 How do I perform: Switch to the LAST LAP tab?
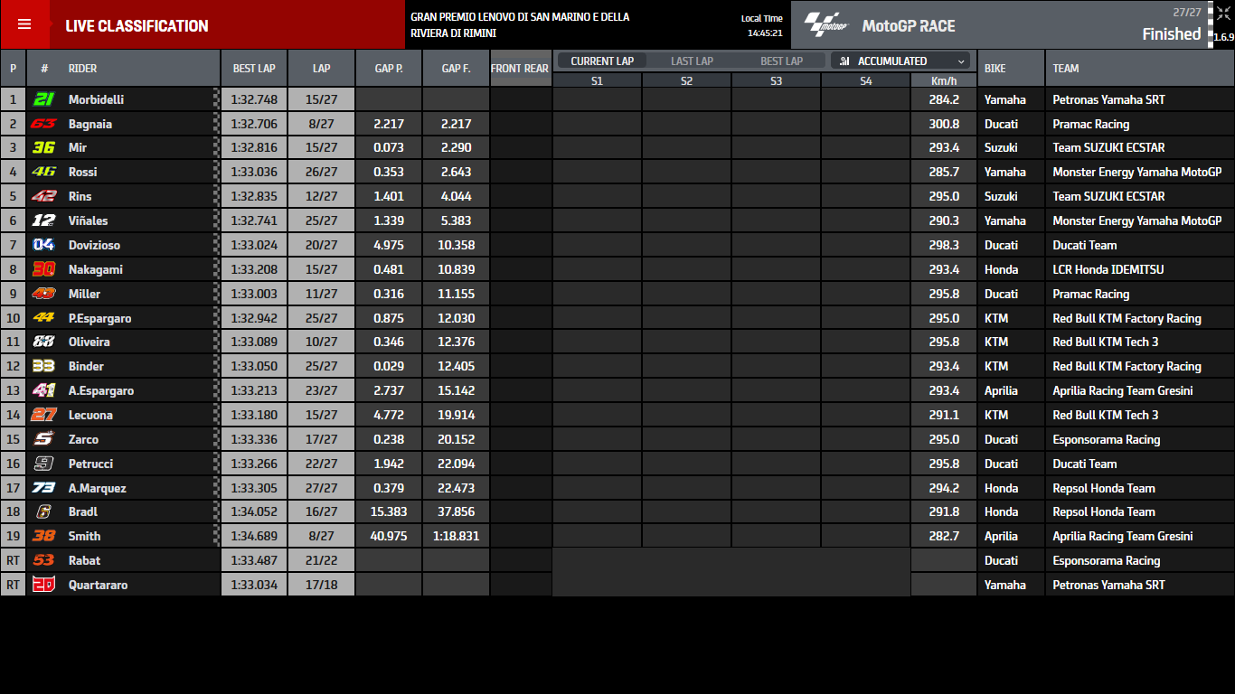[692, 61]
